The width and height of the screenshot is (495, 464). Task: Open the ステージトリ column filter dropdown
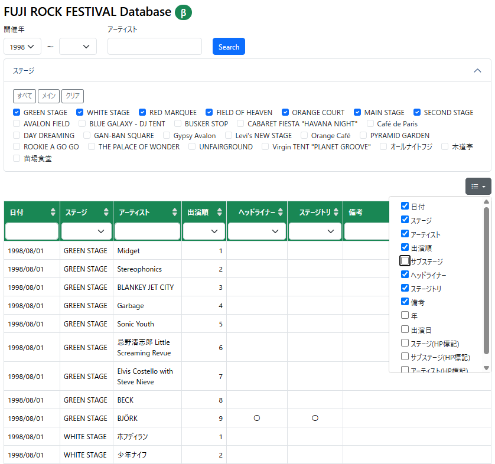315,231
